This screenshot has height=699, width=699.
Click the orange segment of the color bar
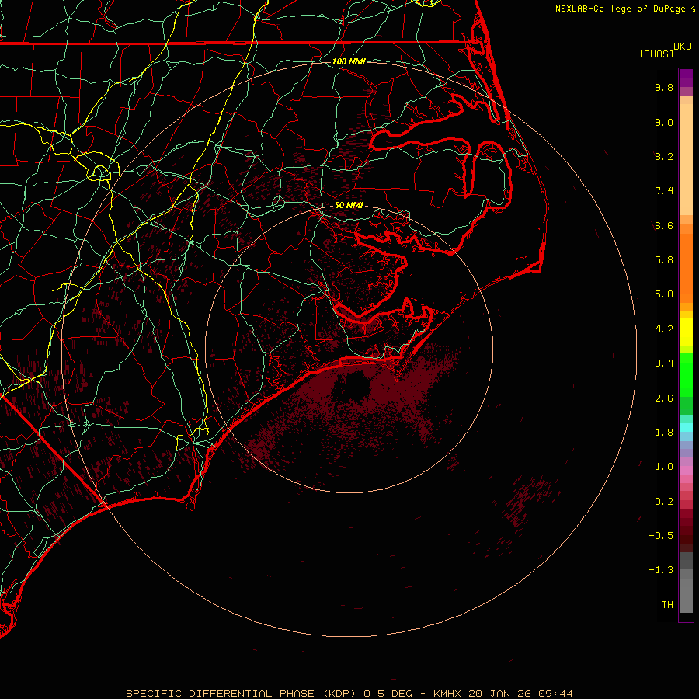pos(686,267)
